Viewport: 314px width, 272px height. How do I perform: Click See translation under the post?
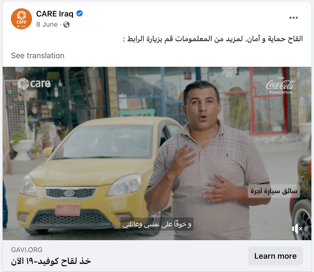[x=38, y=56]
